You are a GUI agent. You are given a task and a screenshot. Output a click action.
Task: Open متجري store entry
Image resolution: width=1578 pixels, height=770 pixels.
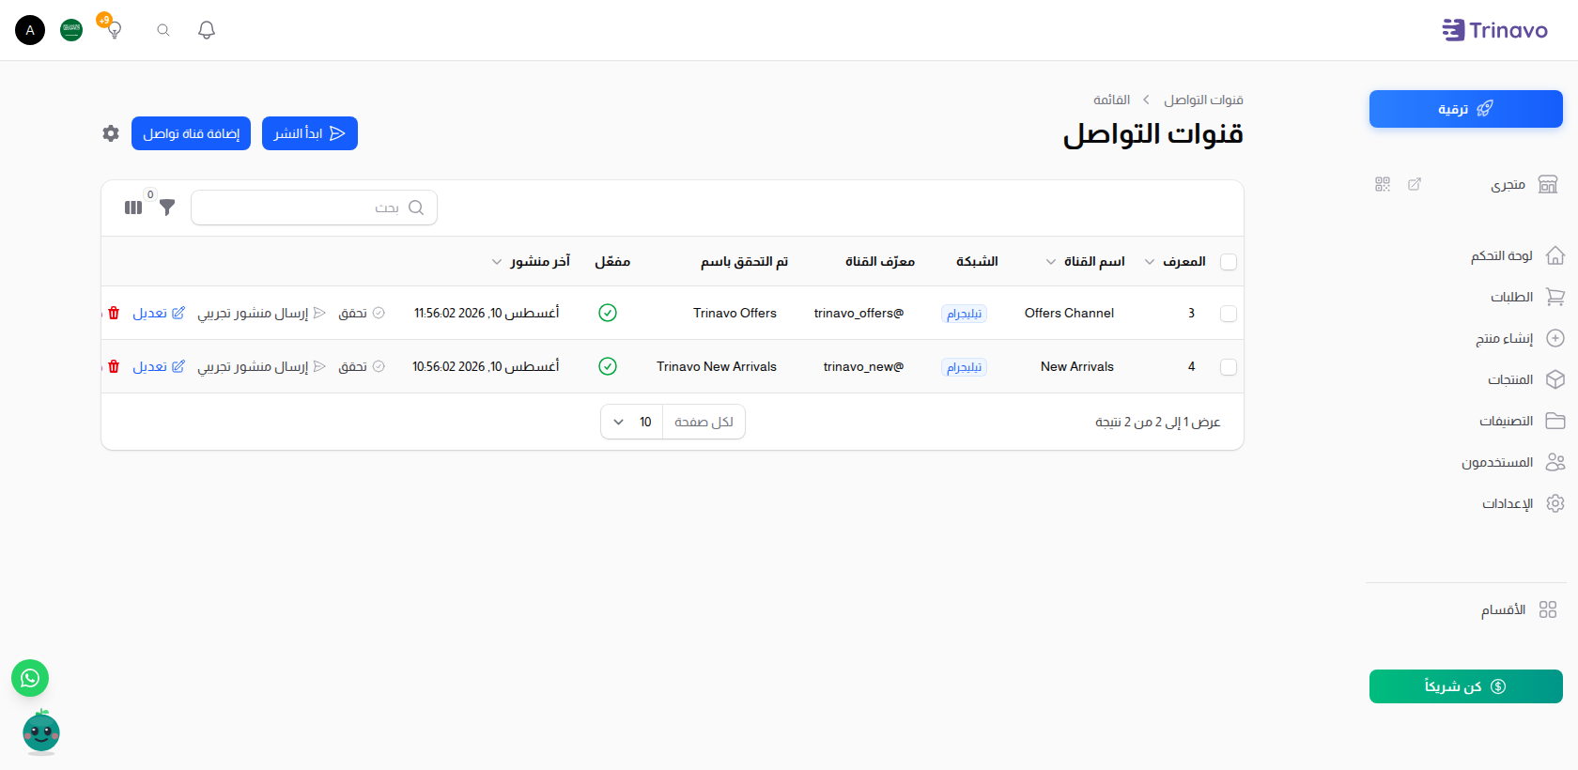point(1524,184)
